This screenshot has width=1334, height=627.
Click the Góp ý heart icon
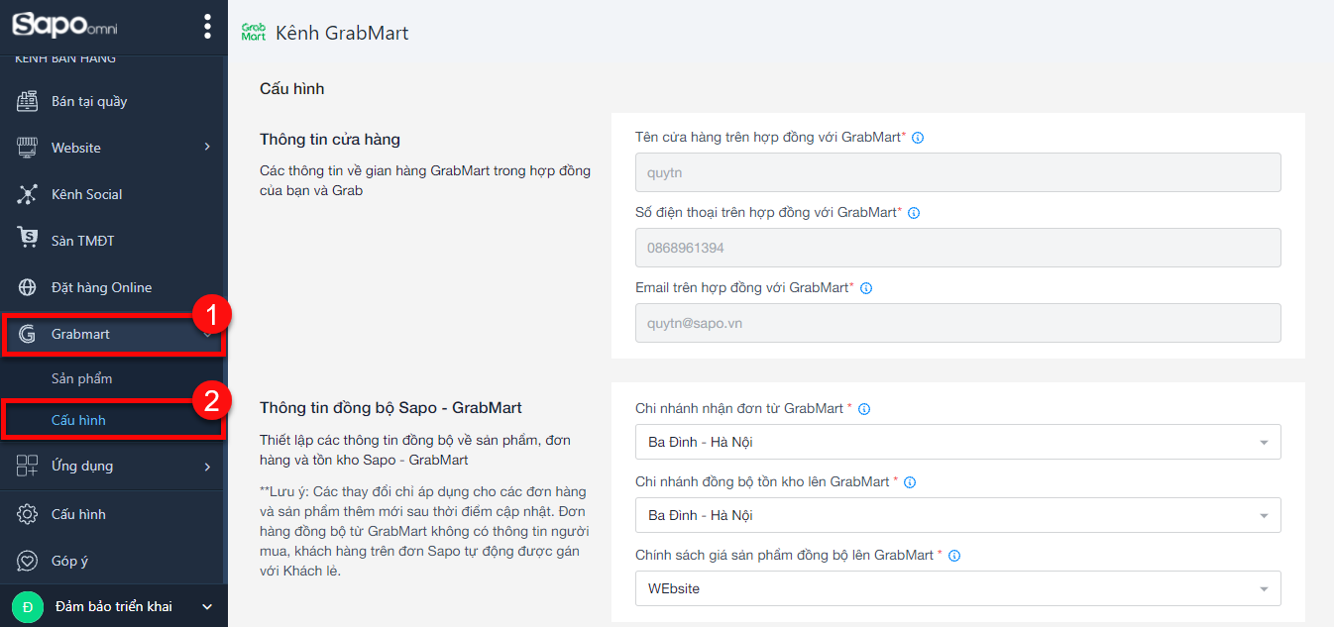click(x=27, y=561)
